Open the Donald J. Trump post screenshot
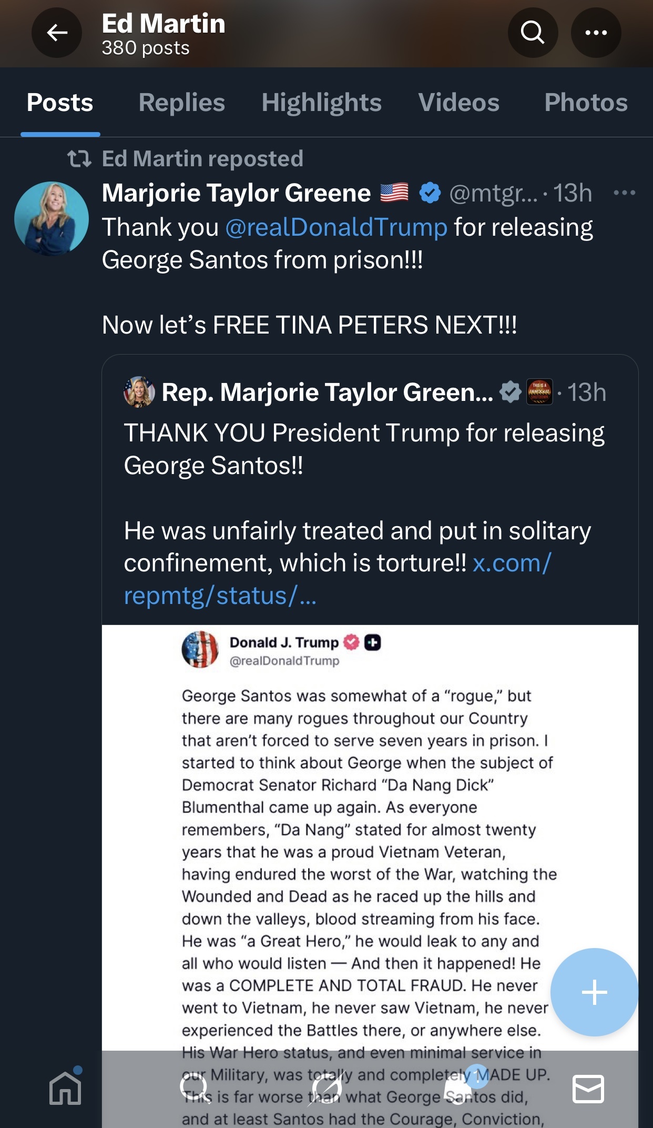The height and width of the screenshot is (1128, 653). (370, 842)
